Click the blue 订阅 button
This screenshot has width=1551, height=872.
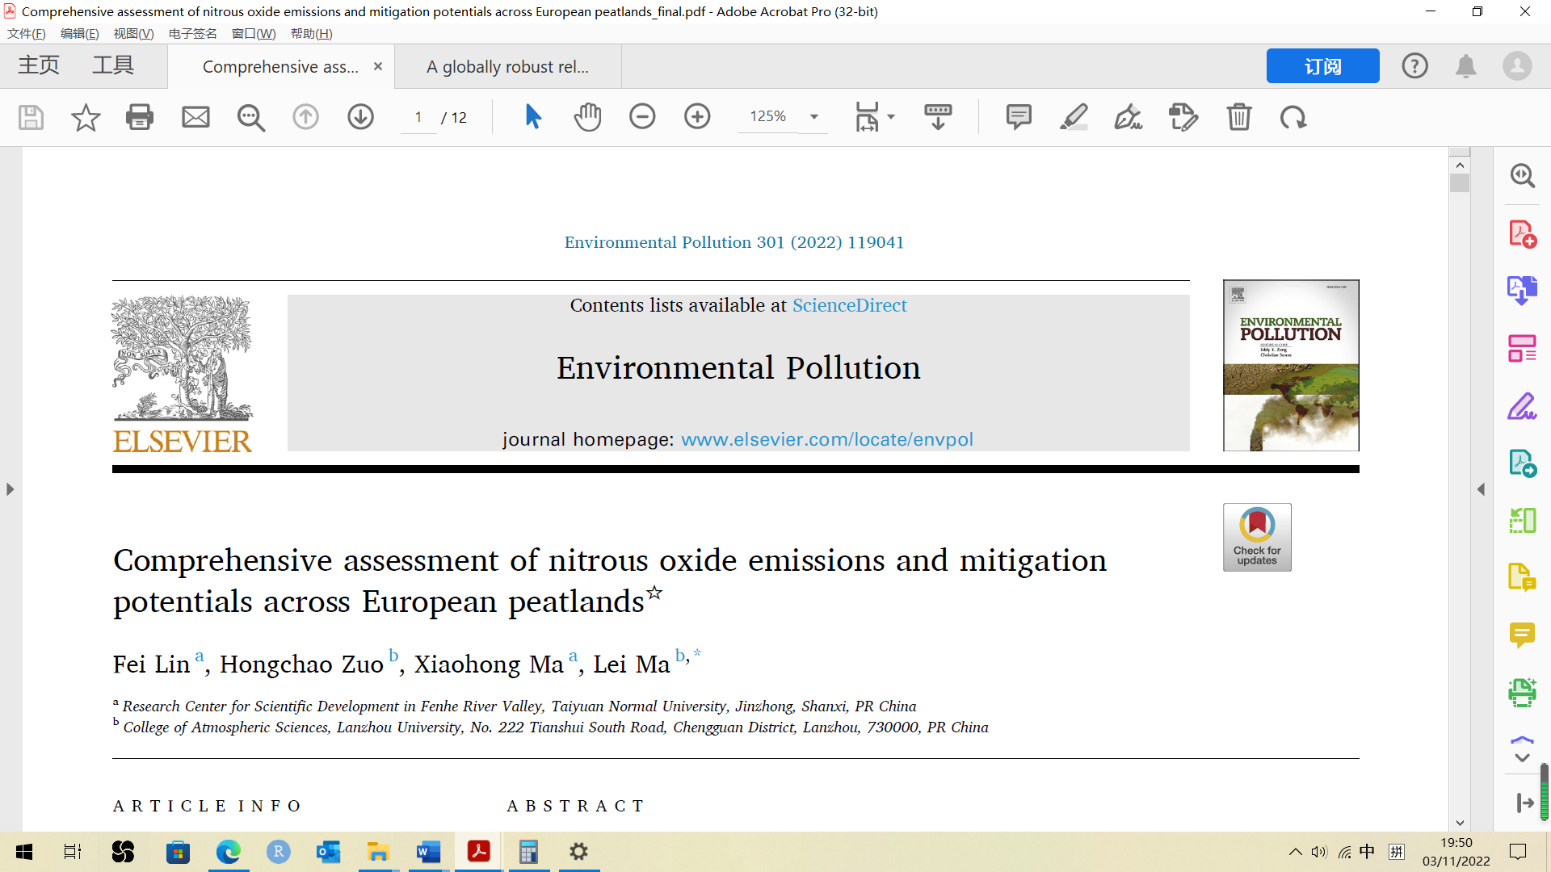[x=1322, y=66]
